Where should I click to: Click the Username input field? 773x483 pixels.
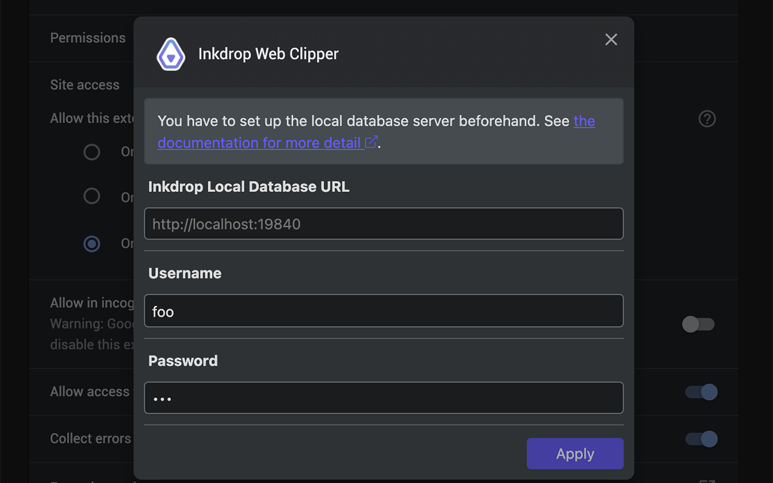click(x=383, y=311)
